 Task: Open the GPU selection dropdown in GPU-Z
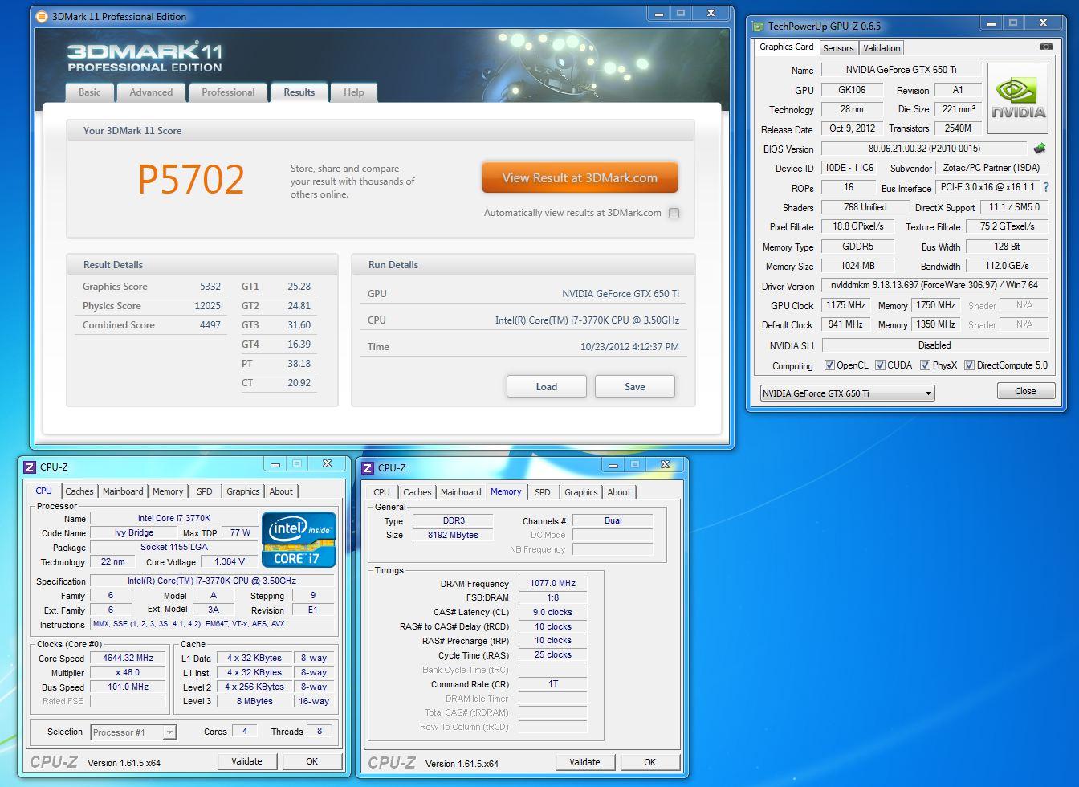pyautogui.click(x=848, y=393)
